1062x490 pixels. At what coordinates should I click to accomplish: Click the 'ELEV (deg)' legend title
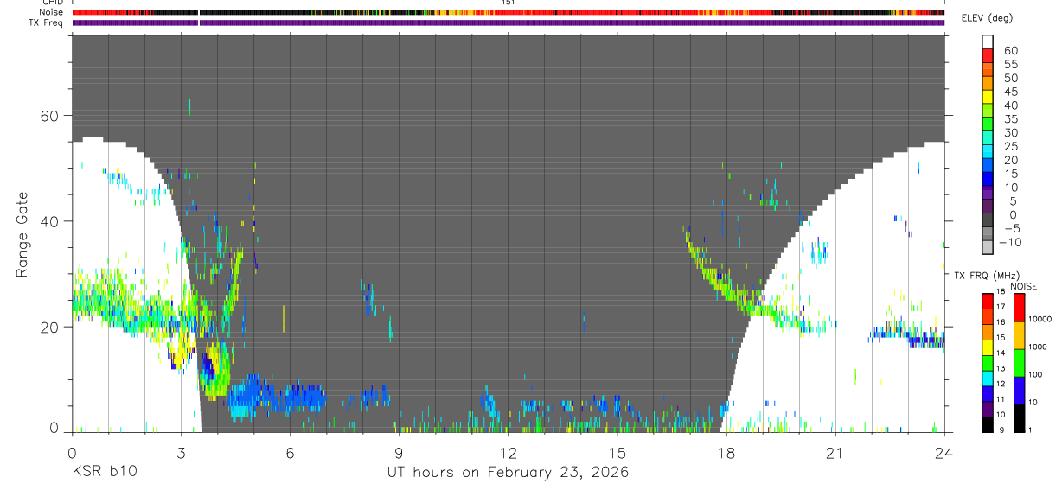988,18
